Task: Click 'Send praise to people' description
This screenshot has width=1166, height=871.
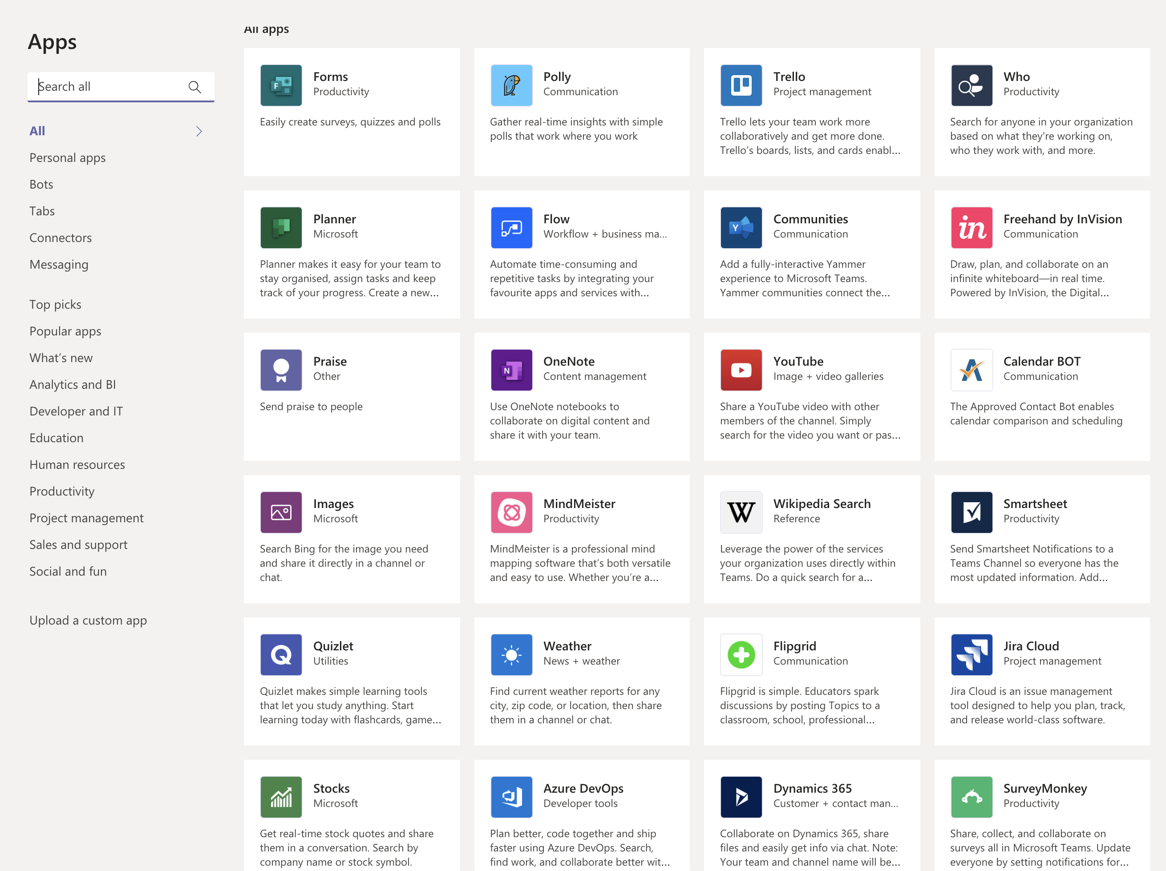Action: pos(311,406)
